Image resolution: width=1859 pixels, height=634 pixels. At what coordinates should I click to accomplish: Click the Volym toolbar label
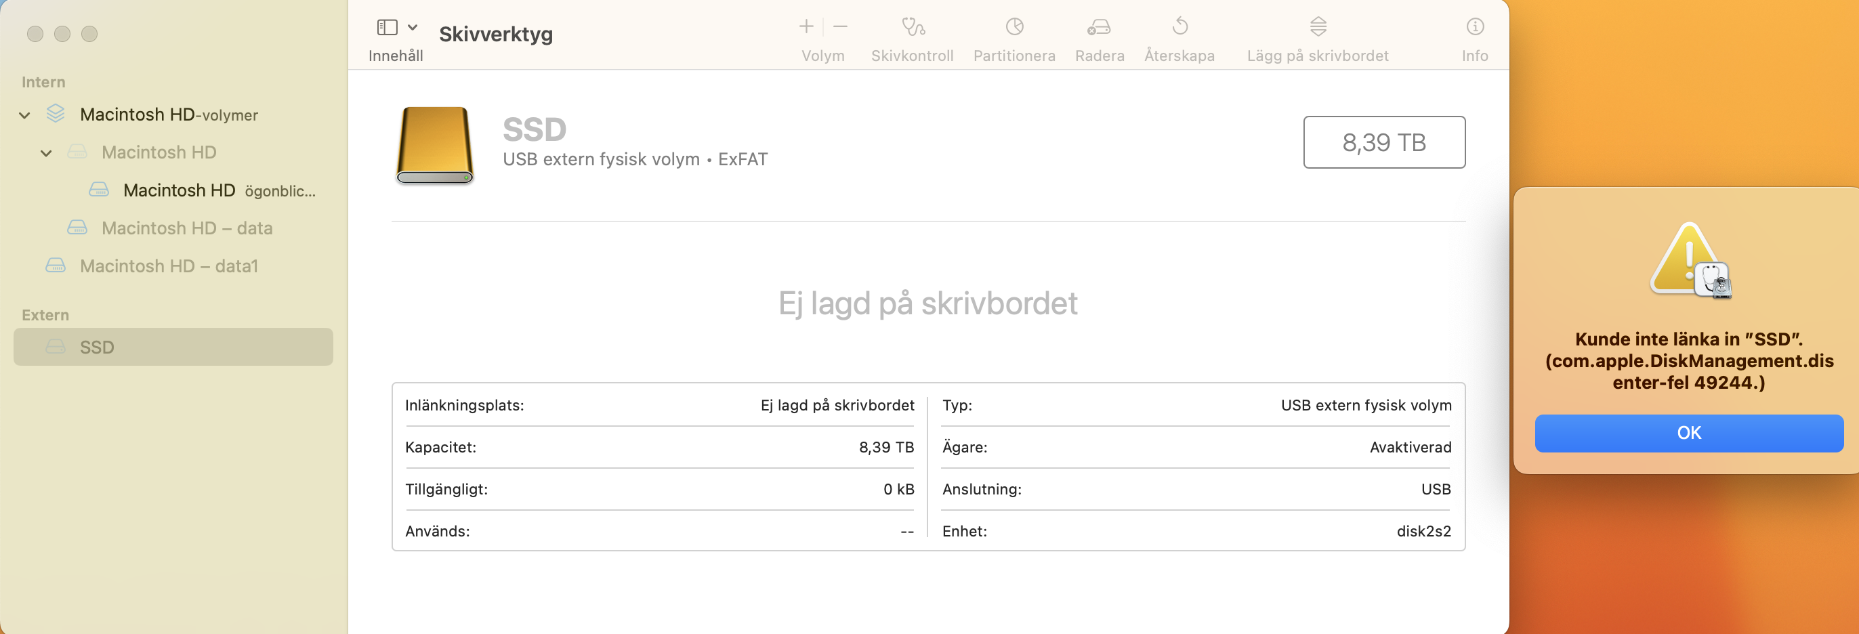click(822, 56)
